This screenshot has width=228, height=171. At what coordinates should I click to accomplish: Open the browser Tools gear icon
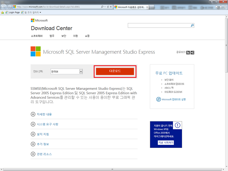225,7
